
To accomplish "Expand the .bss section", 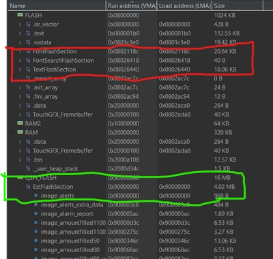I will pos(20,159).
